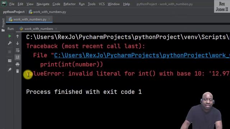Close the work_with_numbers.py editor tab
The image size is (230, 129).
(50, 19)
